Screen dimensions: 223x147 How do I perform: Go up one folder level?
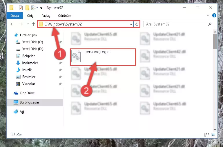tap(34, 24)
